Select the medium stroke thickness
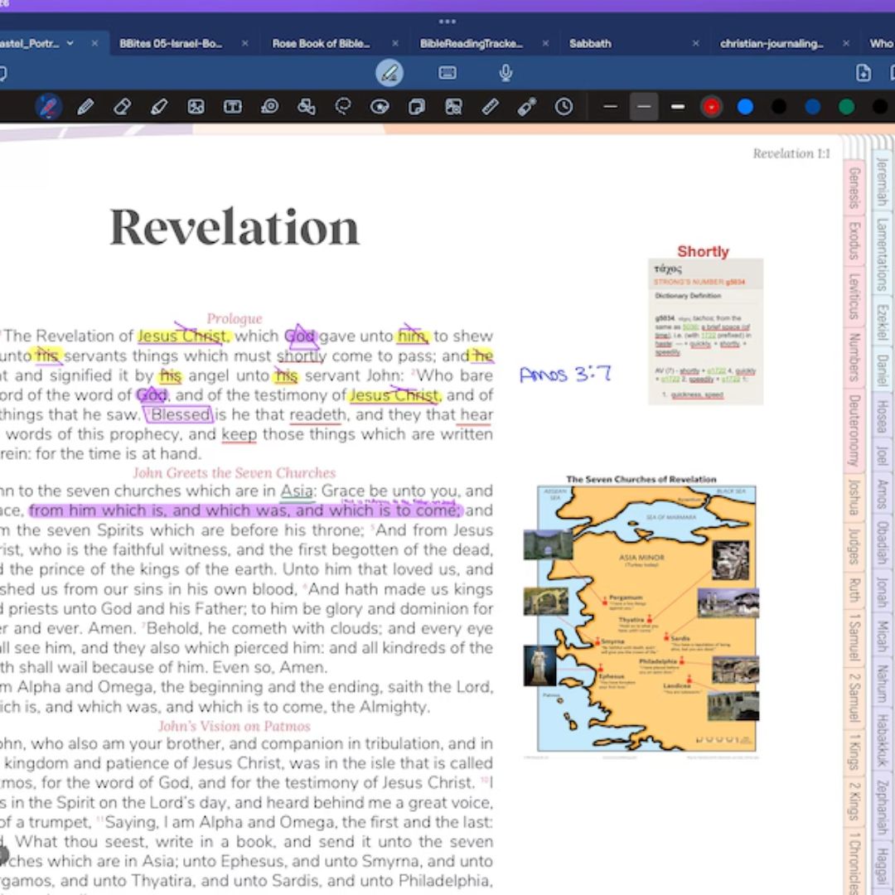The image size is (895, 895). click(x=644, y=107)
